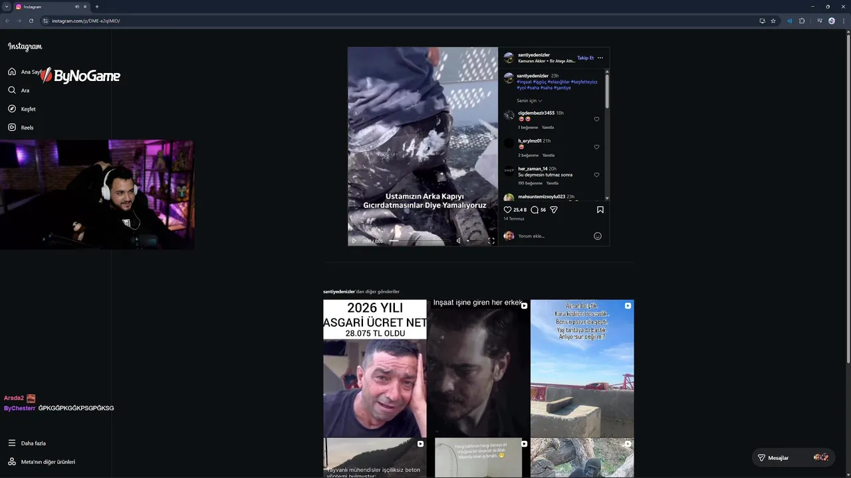Open the gorilla thumbnail post
The width and height of the screenshot is (851, 478).
(x=582, y=457)
